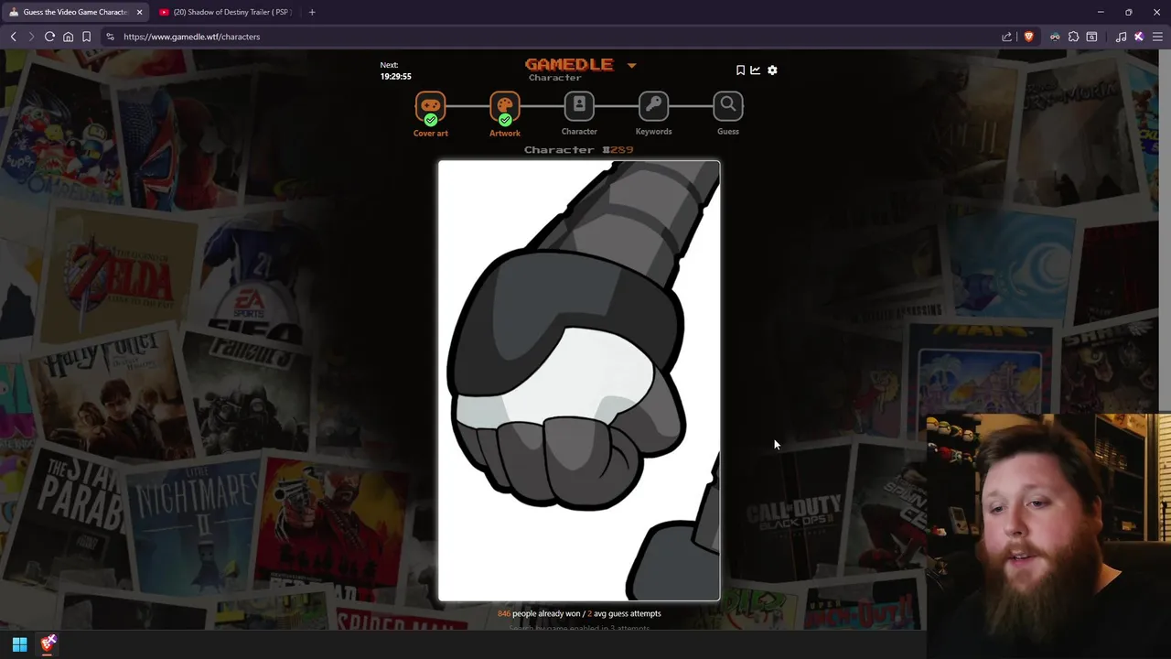The height and width of the screenshot is (659, 1171).
Task: Go back in browser history
Action: click(x=14, y=37)
